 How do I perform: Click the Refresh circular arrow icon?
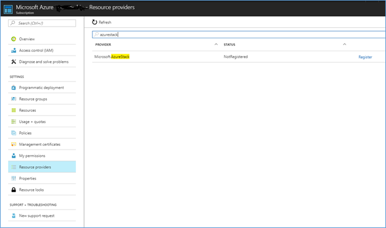click(94, 22)
